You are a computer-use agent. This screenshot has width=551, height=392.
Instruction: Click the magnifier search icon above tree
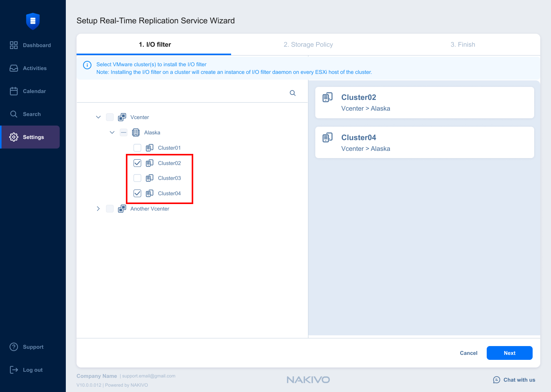point(293,93)
